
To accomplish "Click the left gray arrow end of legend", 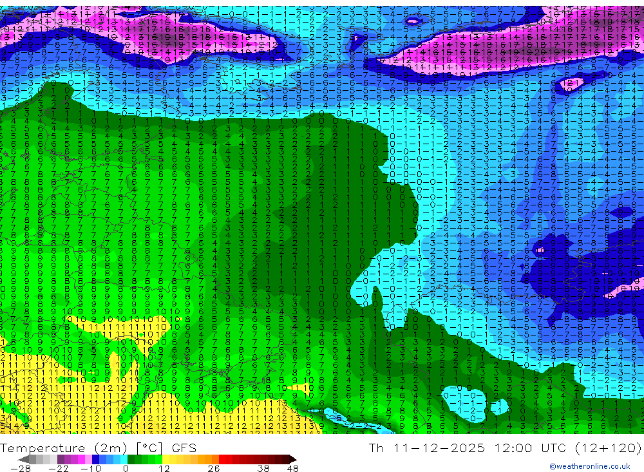I will pyautogui.click(x=23, y=459).
